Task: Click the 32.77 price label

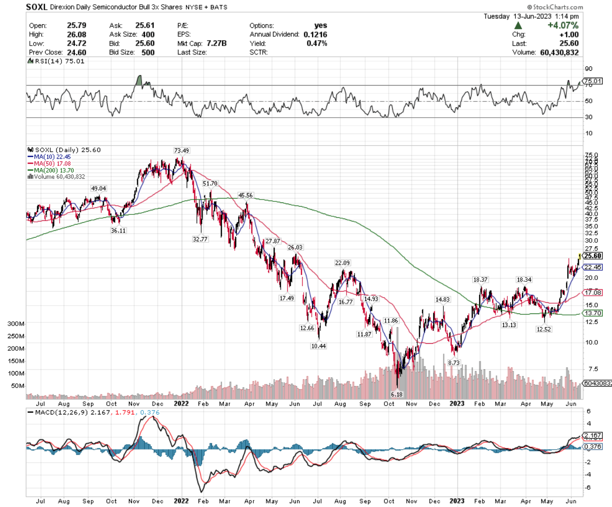Action: [x=200, y=239]
